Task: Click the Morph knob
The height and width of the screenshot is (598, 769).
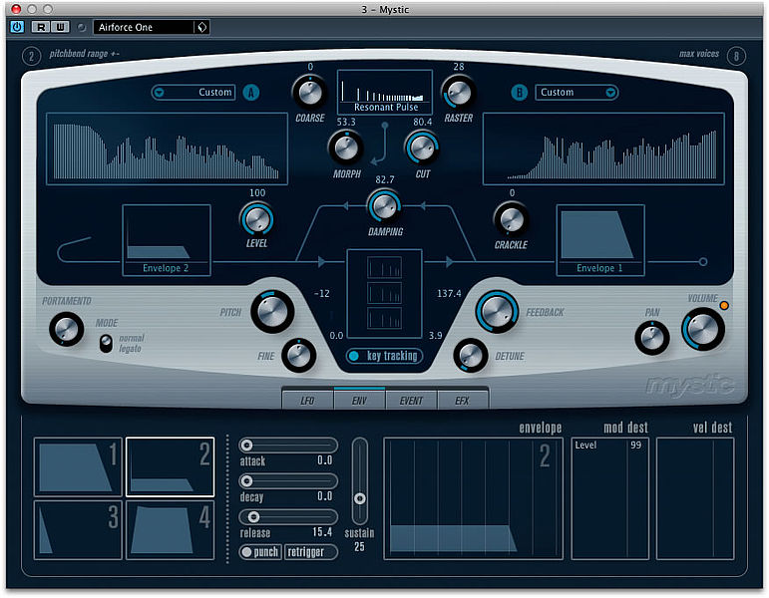Action: point(346,149)
